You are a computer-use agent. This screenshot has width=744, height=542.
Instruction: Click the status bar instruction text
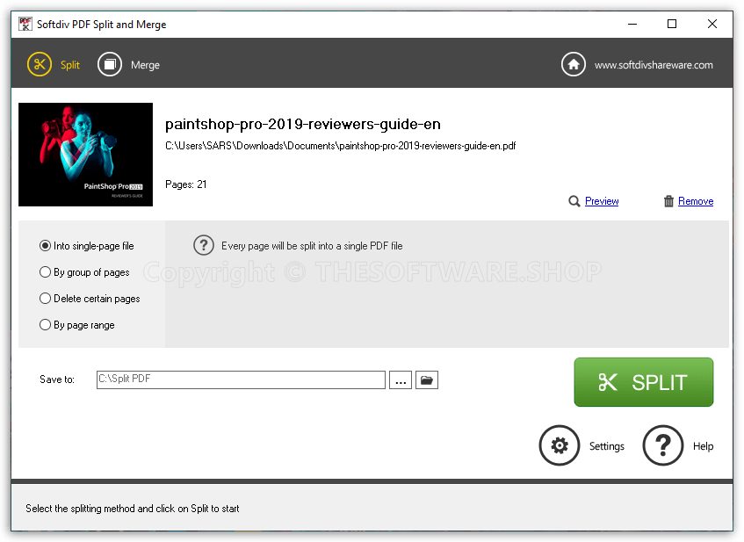(x=133, y=509)
